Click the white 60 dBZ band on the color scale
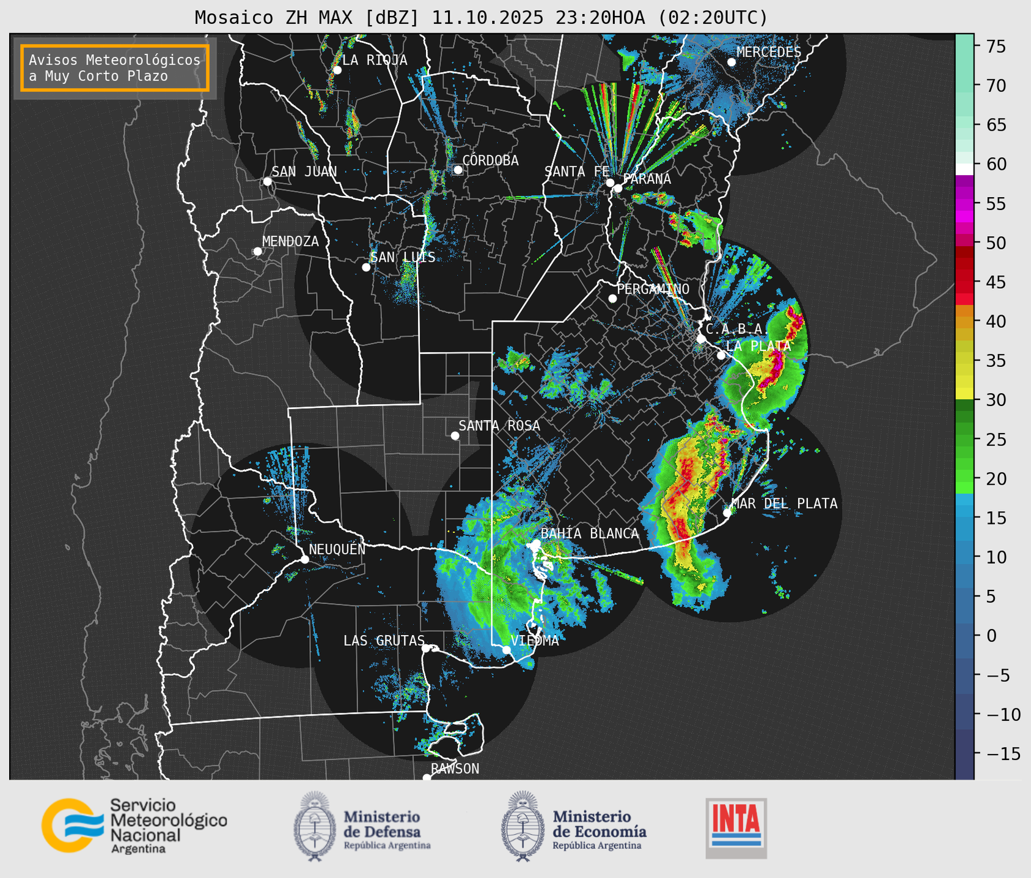 (x=964, y=169)
